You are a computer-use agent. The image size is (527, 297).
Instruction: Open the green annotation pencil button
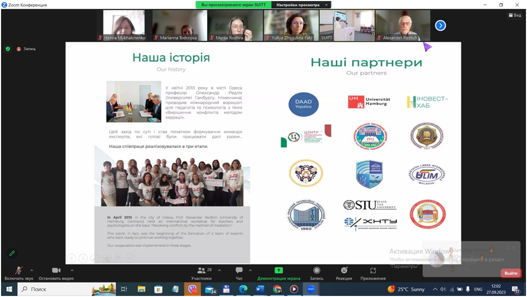(x=12, y=253)
